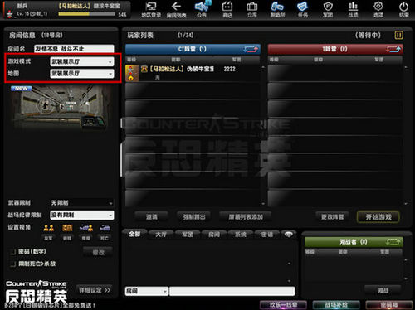The image size is (415, 310).
Task: Click the Start Game (开始游戏) button
Action: pos(378,217)
